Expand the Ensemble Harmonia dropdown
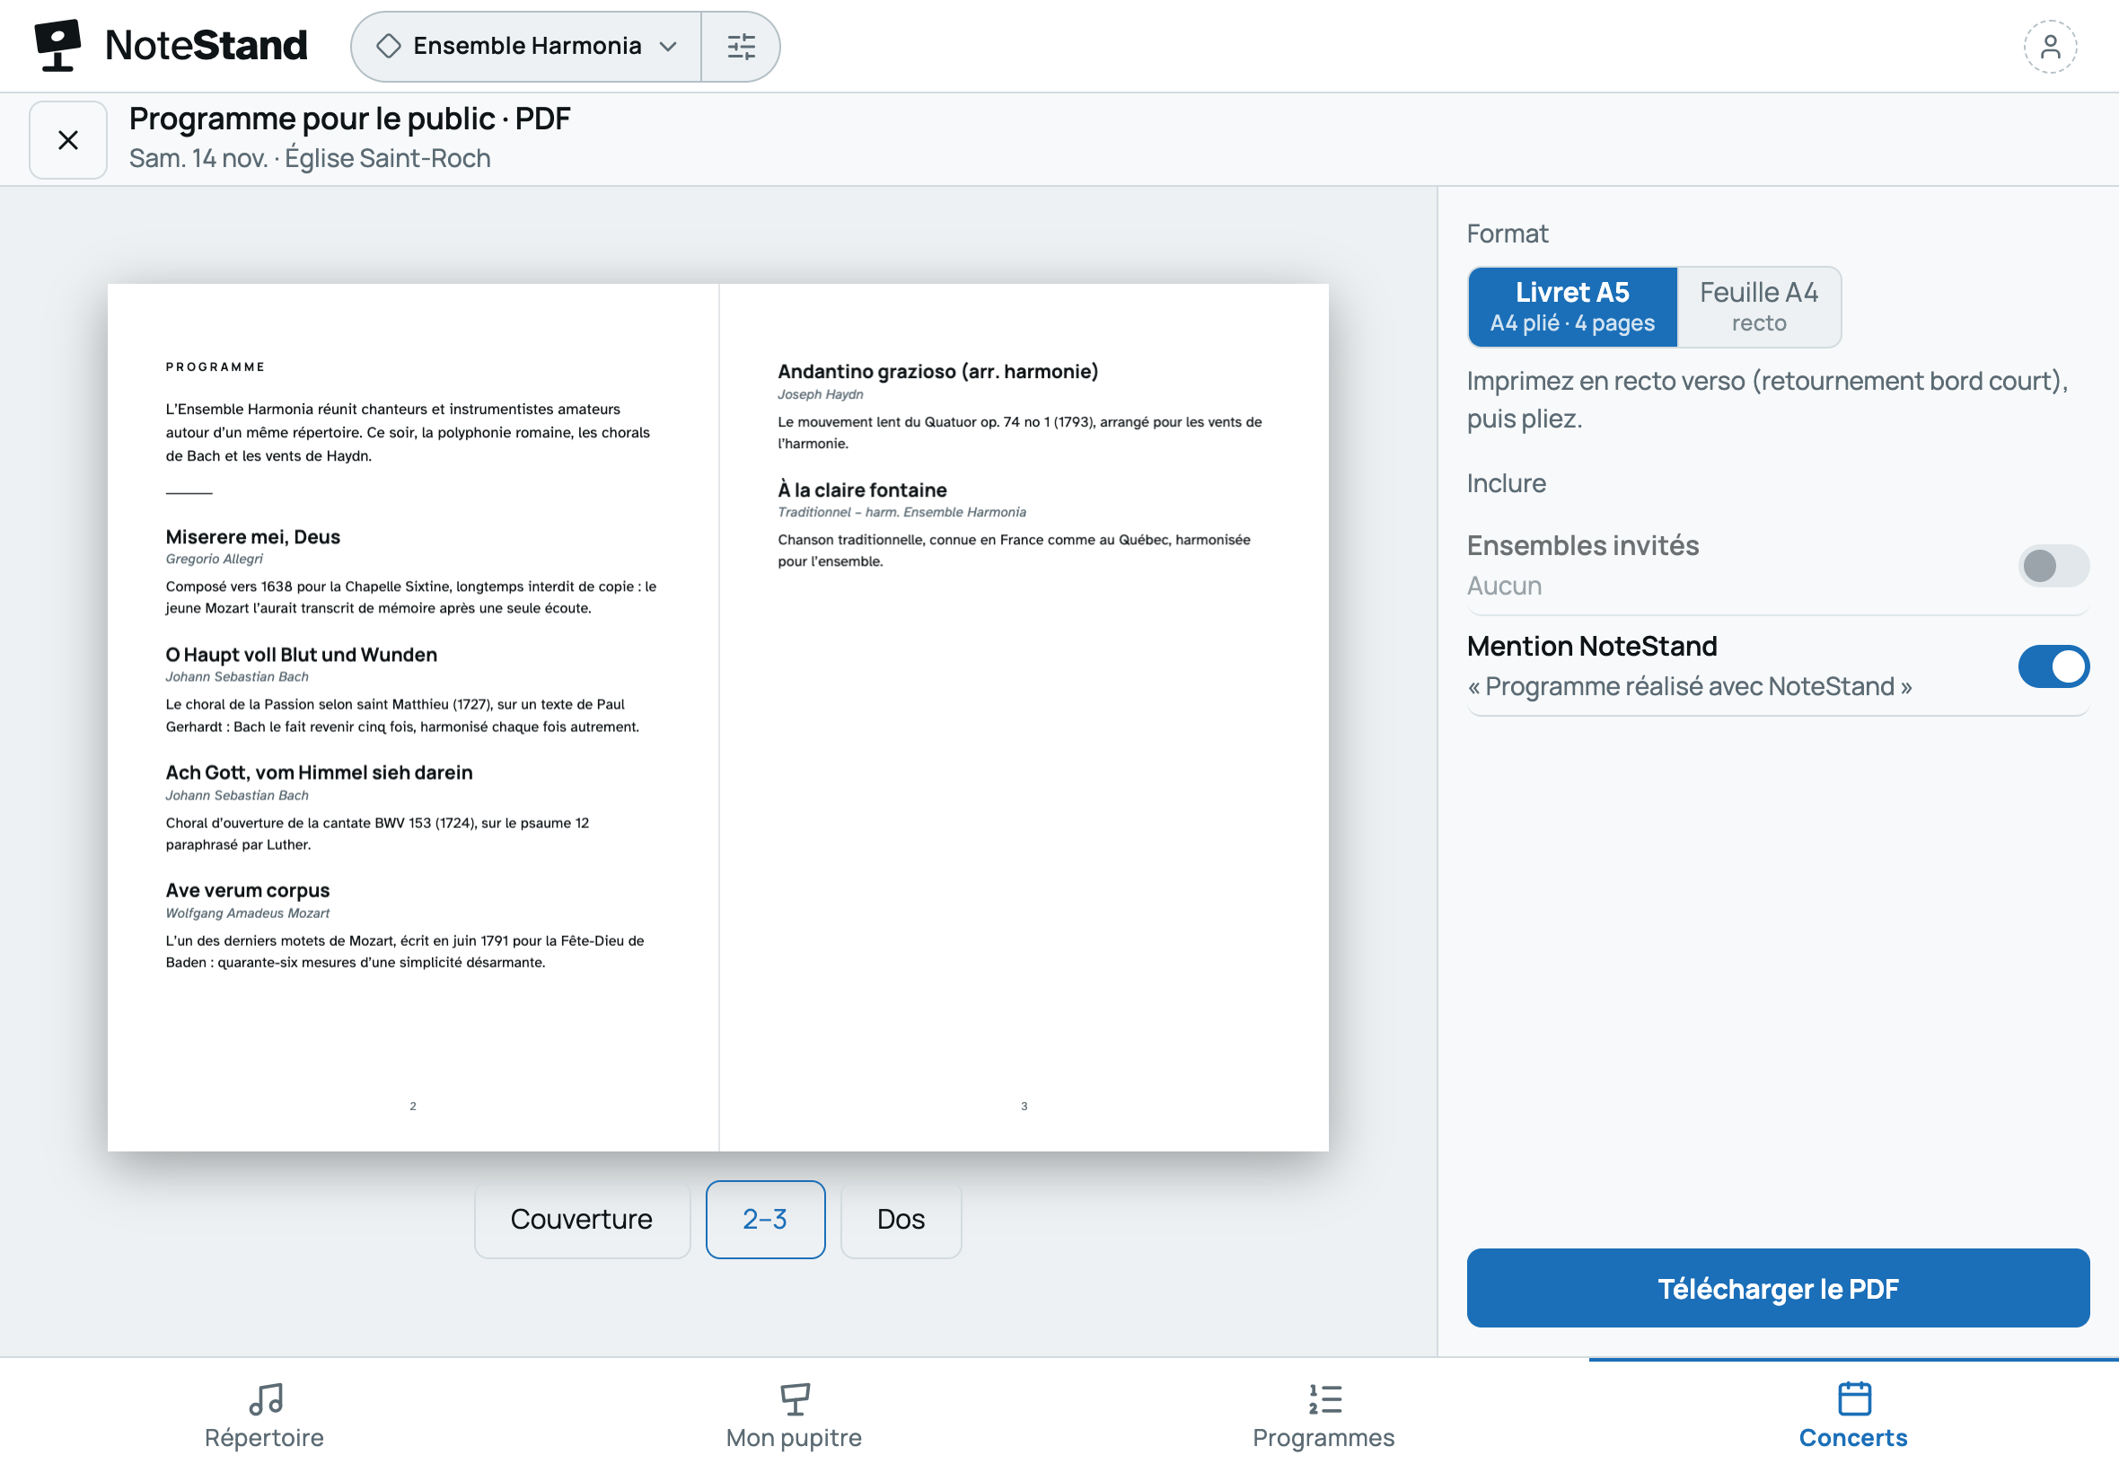The image size is (2119, 1473). coord(527,46)
